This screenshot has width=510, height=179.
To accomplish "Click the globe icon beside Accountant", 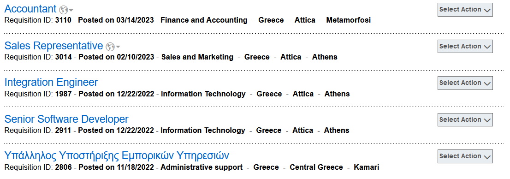I will pyautogui.click(x=64, y=10).
